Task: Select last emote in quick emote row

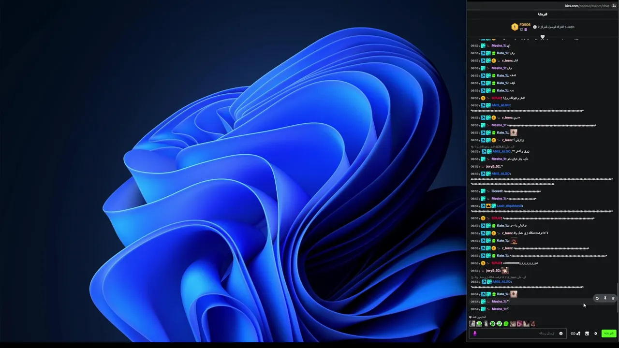Action: pos(533,324)
